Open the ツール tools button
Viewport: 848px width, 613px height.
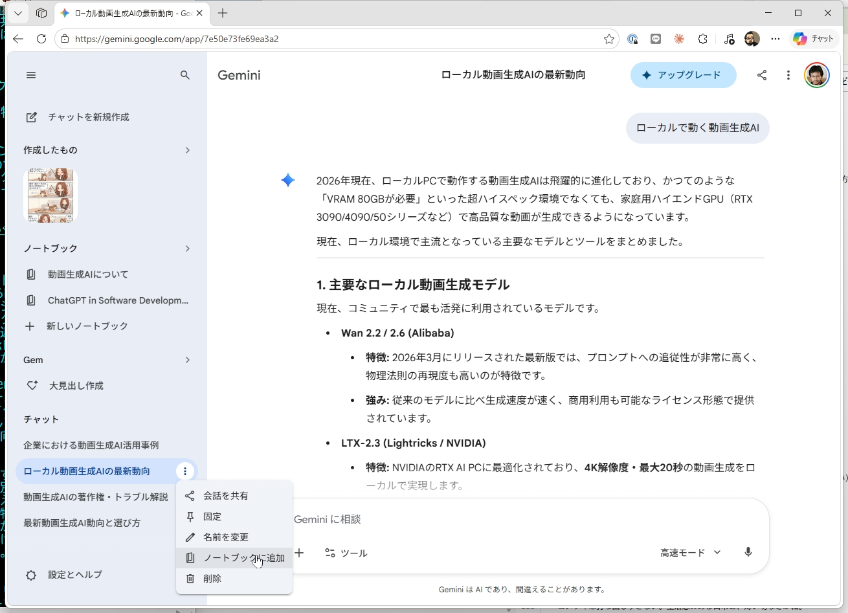coord(346,553)
